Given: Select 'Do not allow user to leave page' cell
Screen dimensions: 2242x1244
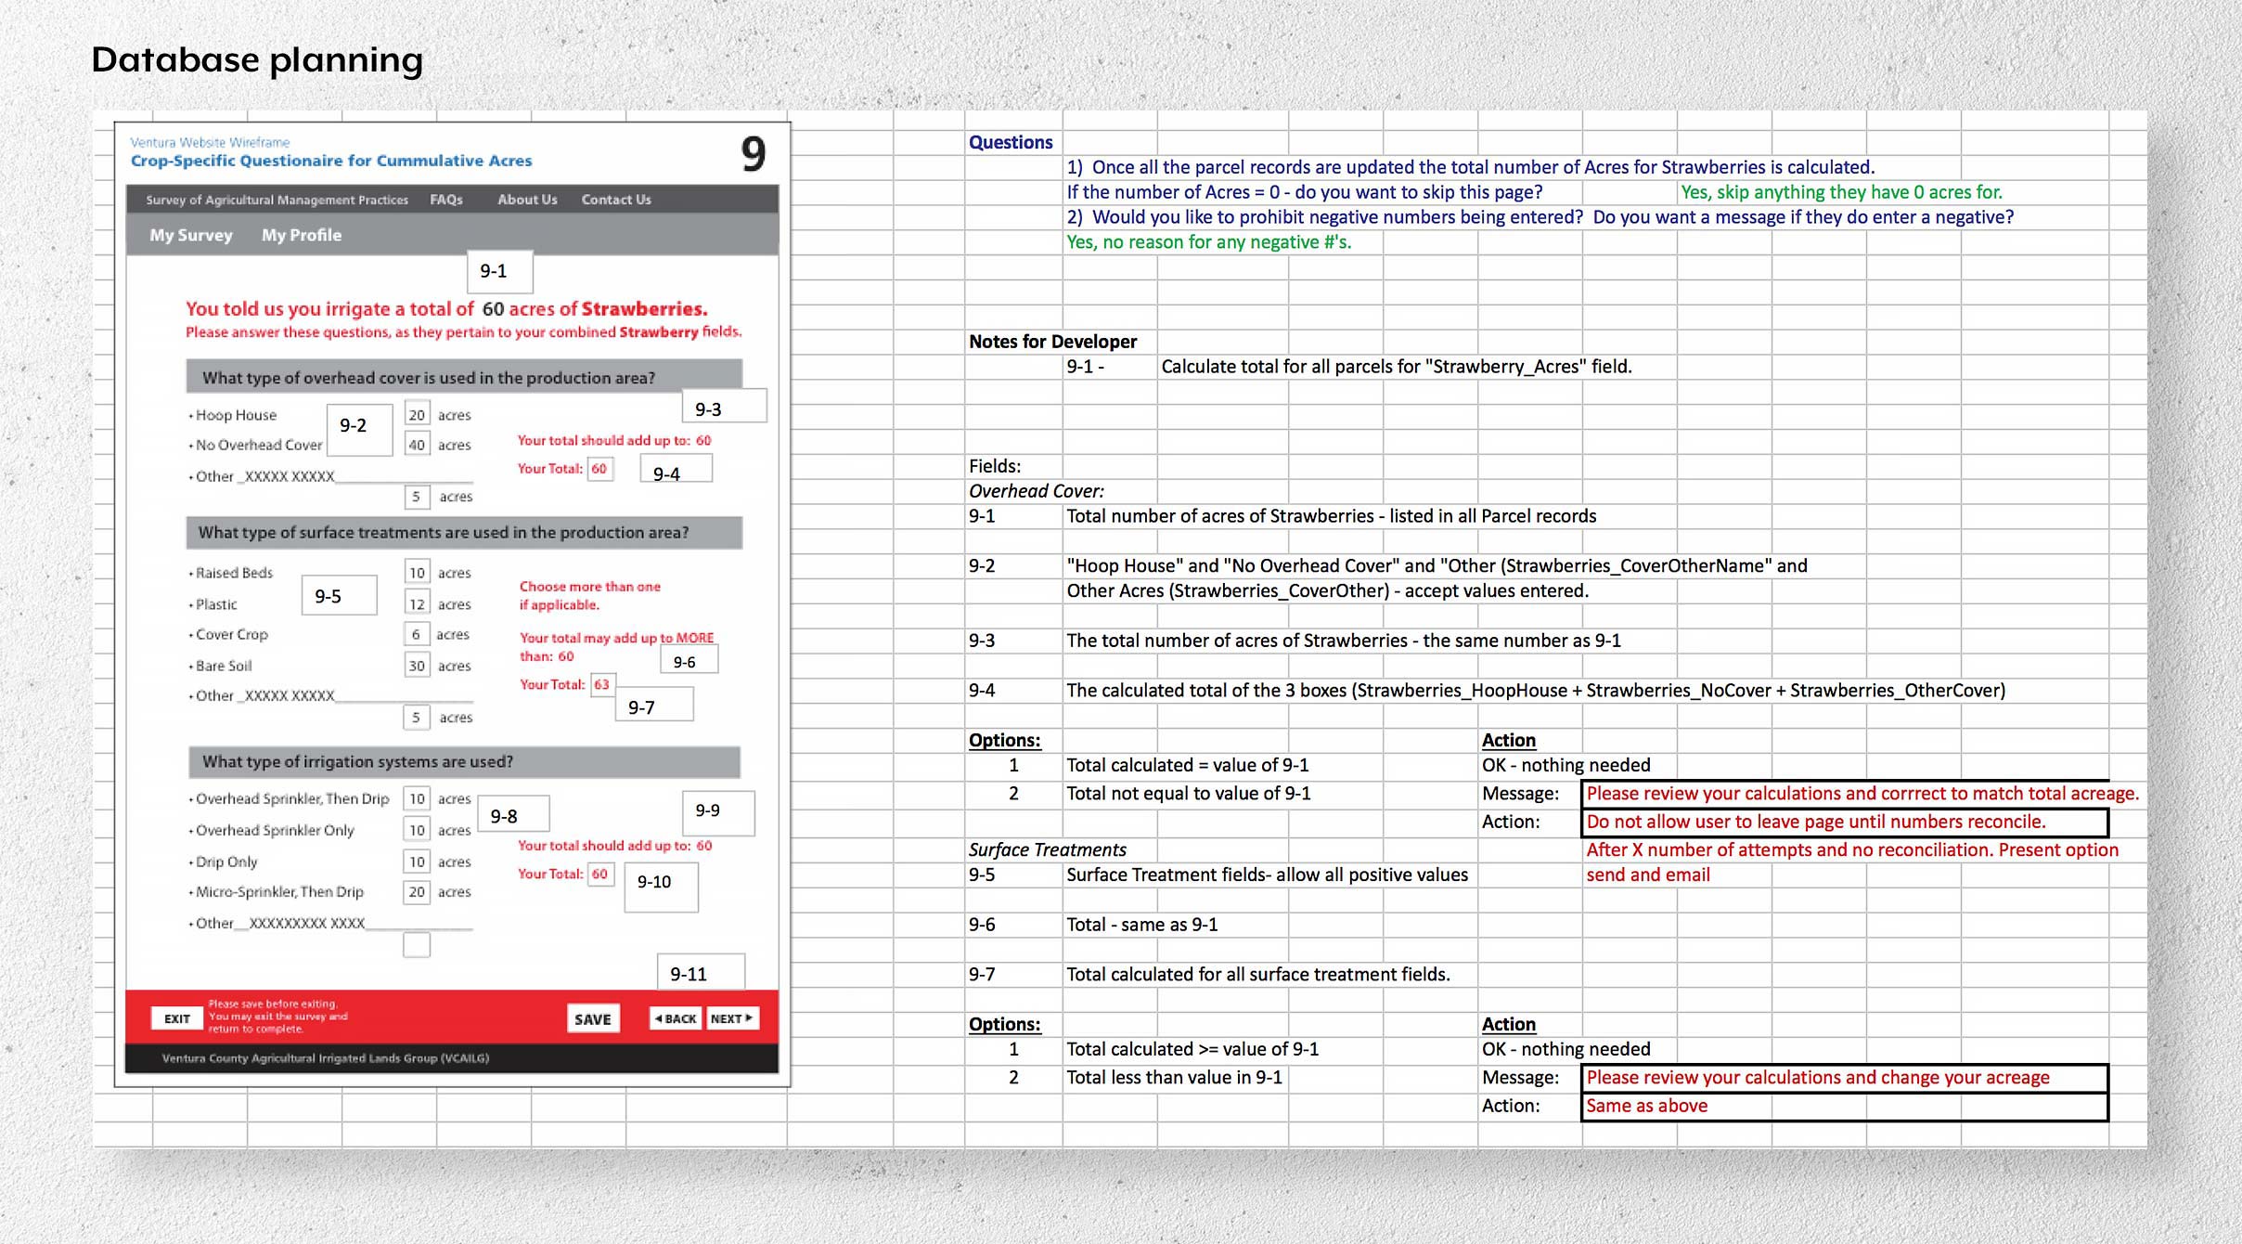Looking at the screenshot, I should tap(1844, 822).
